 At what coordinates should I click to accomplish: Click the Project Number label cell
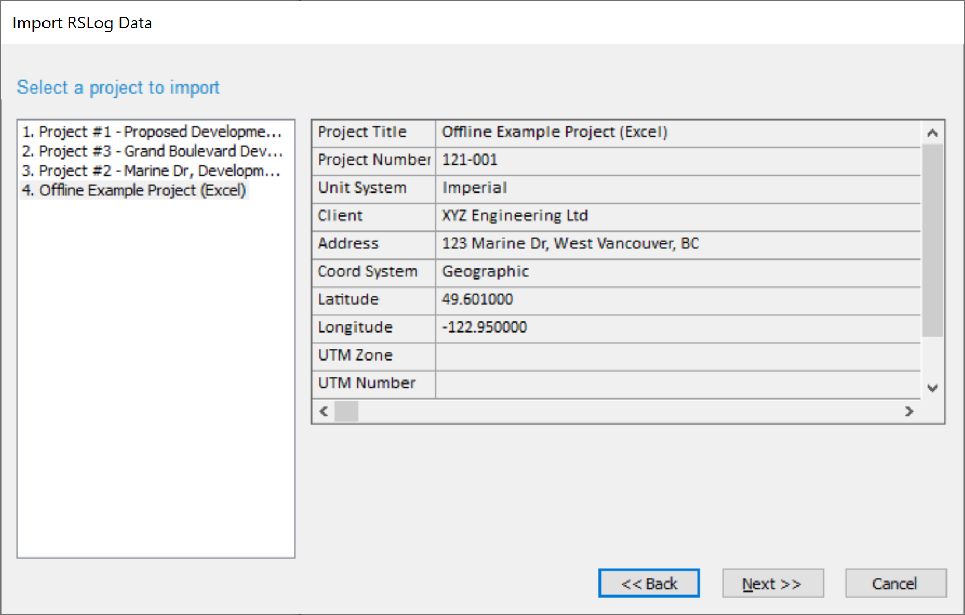click(x=374, y=161)
